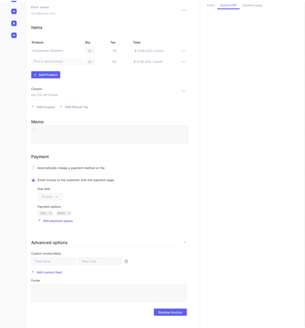Click the Boleto payment option chip label

(61, 213)
